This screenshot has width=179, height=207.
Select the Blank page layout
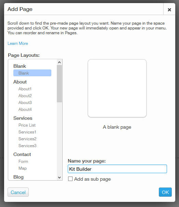32,73
